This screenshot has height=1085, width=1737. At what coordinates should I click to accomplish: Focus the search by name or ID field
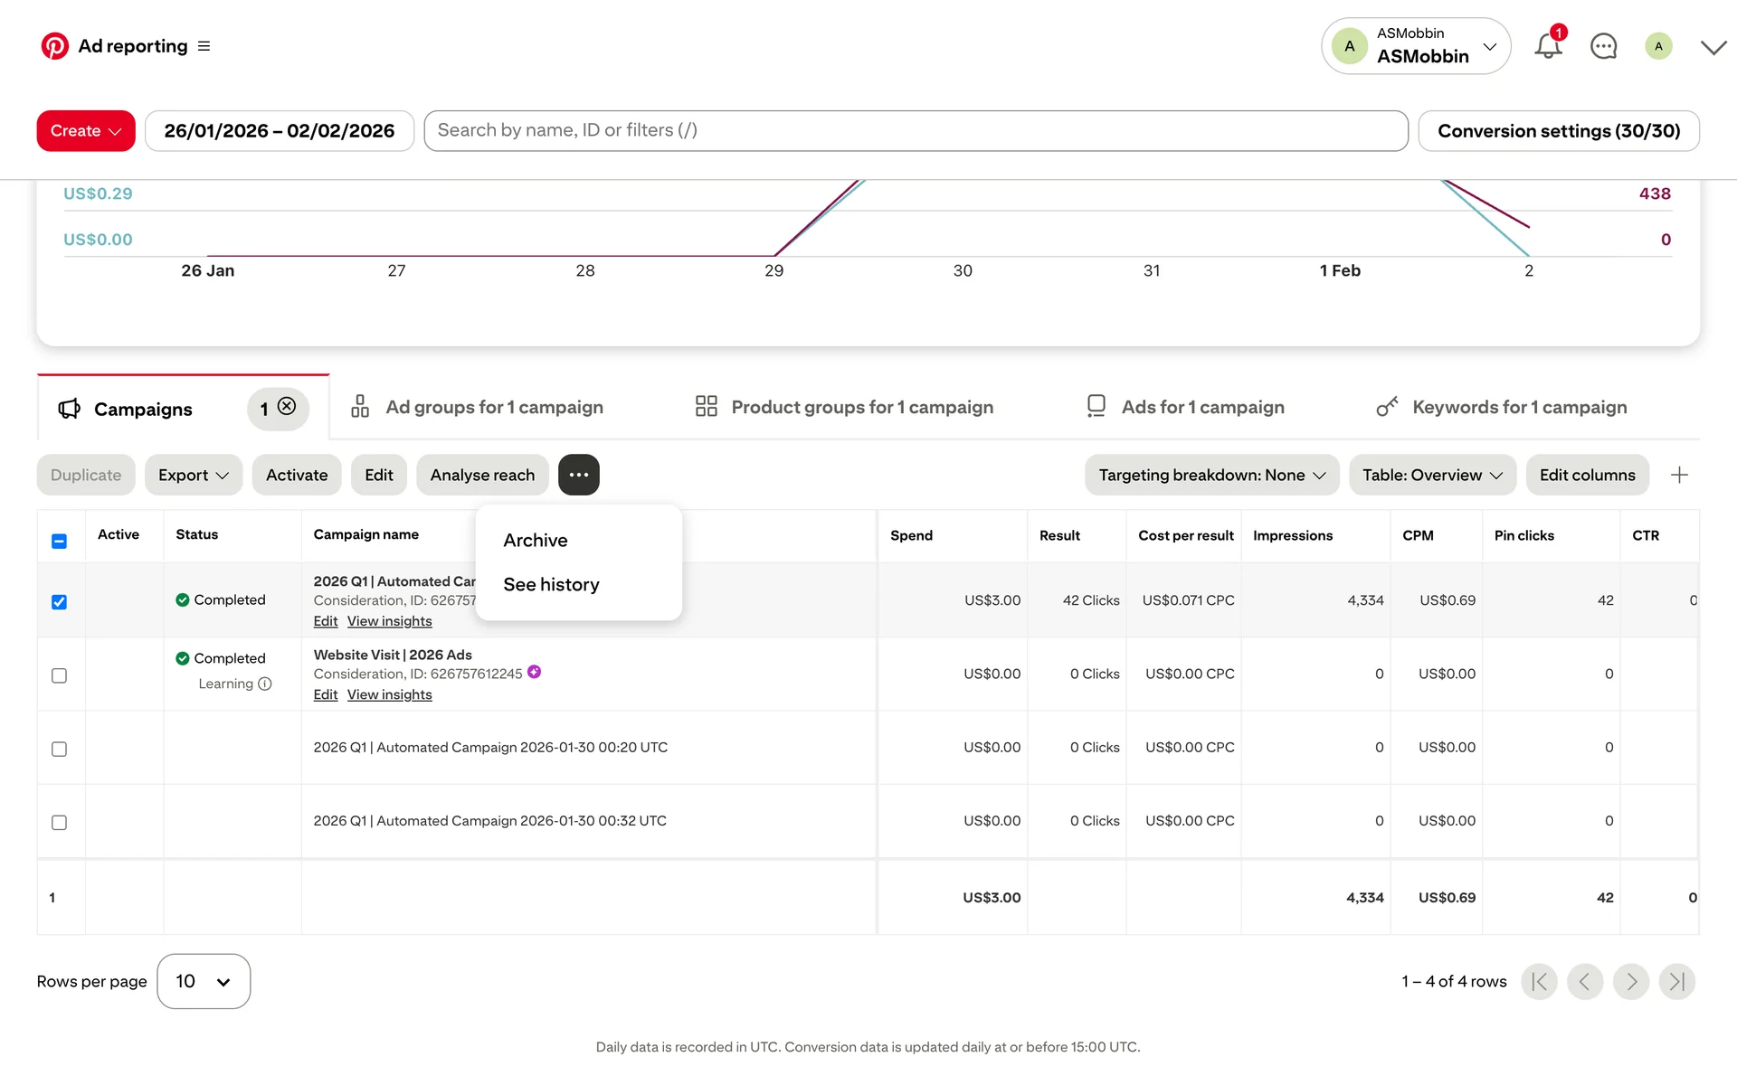915,131
